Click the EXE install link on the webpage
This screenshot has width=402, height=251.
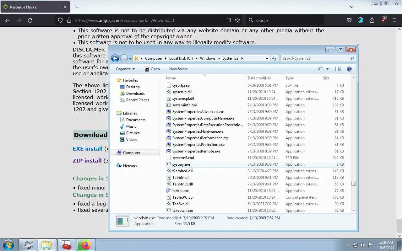click(88, 149)
